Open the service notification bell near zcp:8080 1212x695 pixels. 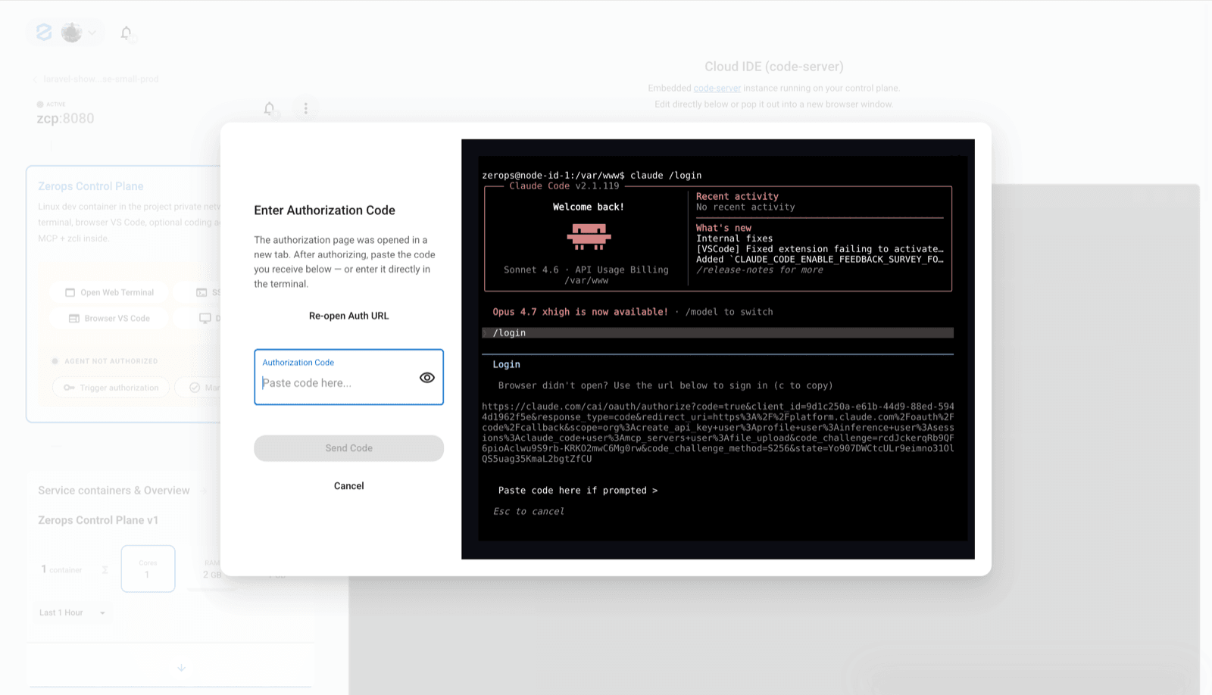pyautogui.click(x=269, y=108)
